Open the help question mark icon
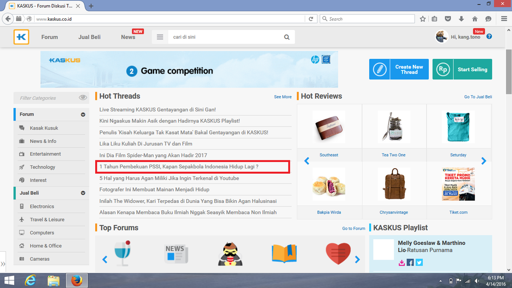 click(x=489, y=36)
